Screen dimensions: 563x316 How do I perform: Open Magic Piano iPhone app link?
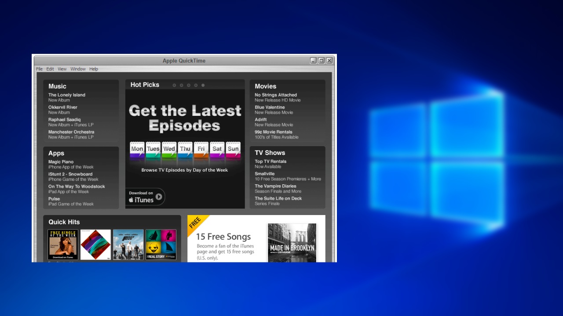(71, 164)
